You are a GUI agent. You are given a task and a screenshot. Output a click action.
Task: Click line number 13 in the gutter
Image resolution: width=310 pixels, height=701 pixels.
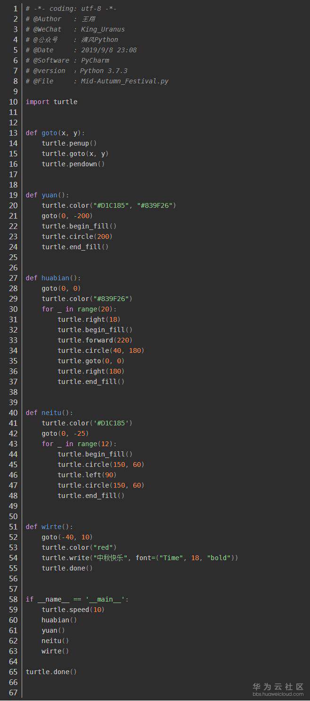[x=13, y=133]
